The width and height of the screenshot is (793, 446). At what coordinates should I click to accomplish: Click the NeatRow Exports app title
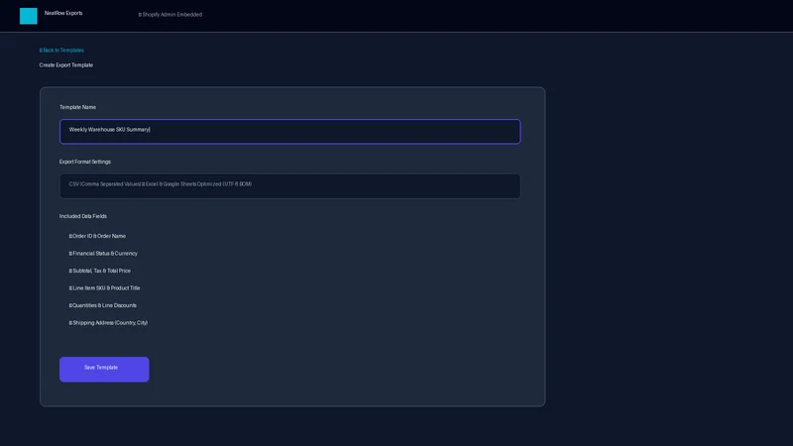click(63, 13)
